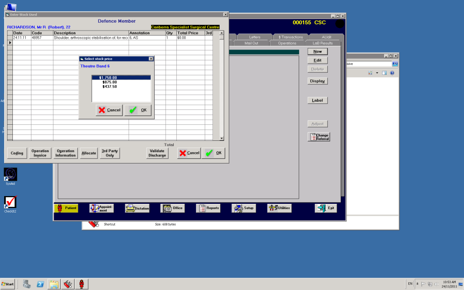Confirm stock price with OK

(138, 110)
